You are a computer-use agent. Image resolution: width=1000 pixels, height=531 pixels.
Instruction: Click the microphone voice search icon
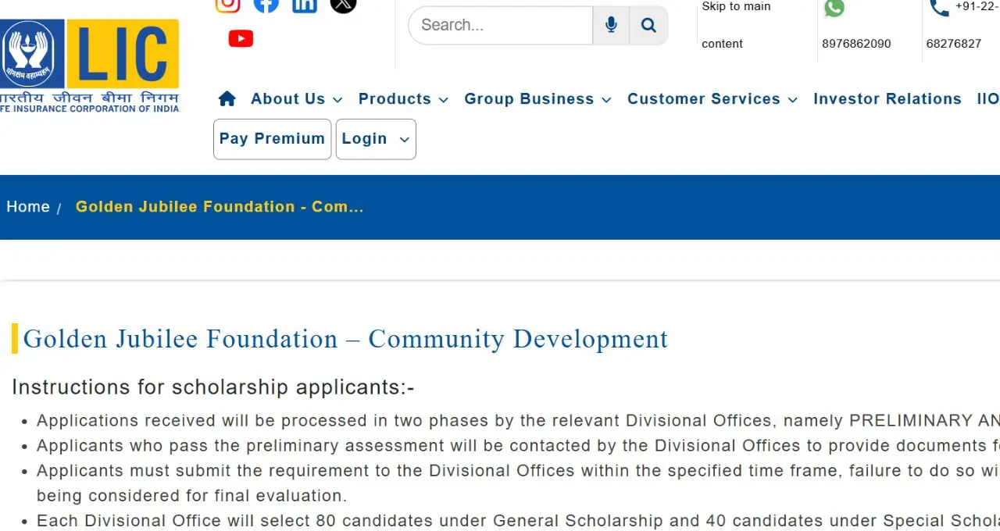click(x=611, y=25)
